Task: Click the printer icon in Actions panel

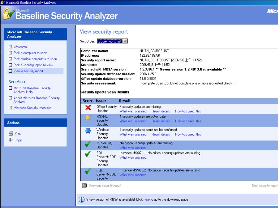Action: coord(11,134)
